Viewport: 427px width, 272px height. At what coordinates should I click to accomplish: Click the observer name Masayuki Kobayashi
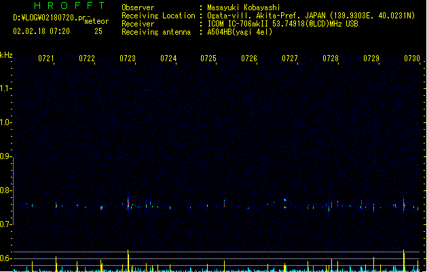244,7
